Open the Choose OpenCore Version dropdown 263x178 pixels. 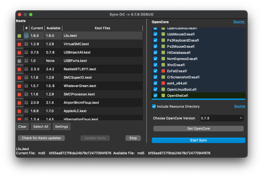[222, 118]
